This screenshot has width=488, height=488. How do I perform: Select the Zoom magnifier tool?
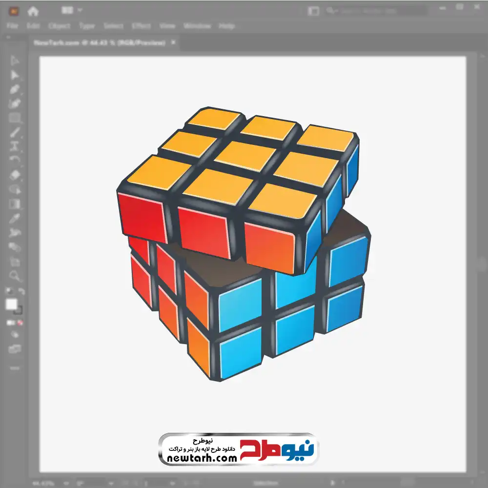tap(14, 276)
